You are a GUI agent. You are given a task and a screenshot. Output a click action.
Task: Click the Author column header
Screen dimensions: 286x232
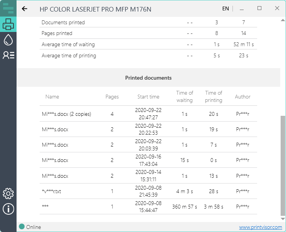(243, 97)
